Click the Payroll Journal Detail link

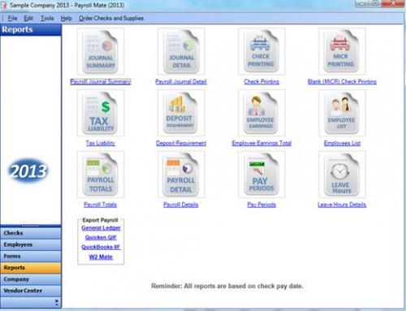click(x=181, y=81)
